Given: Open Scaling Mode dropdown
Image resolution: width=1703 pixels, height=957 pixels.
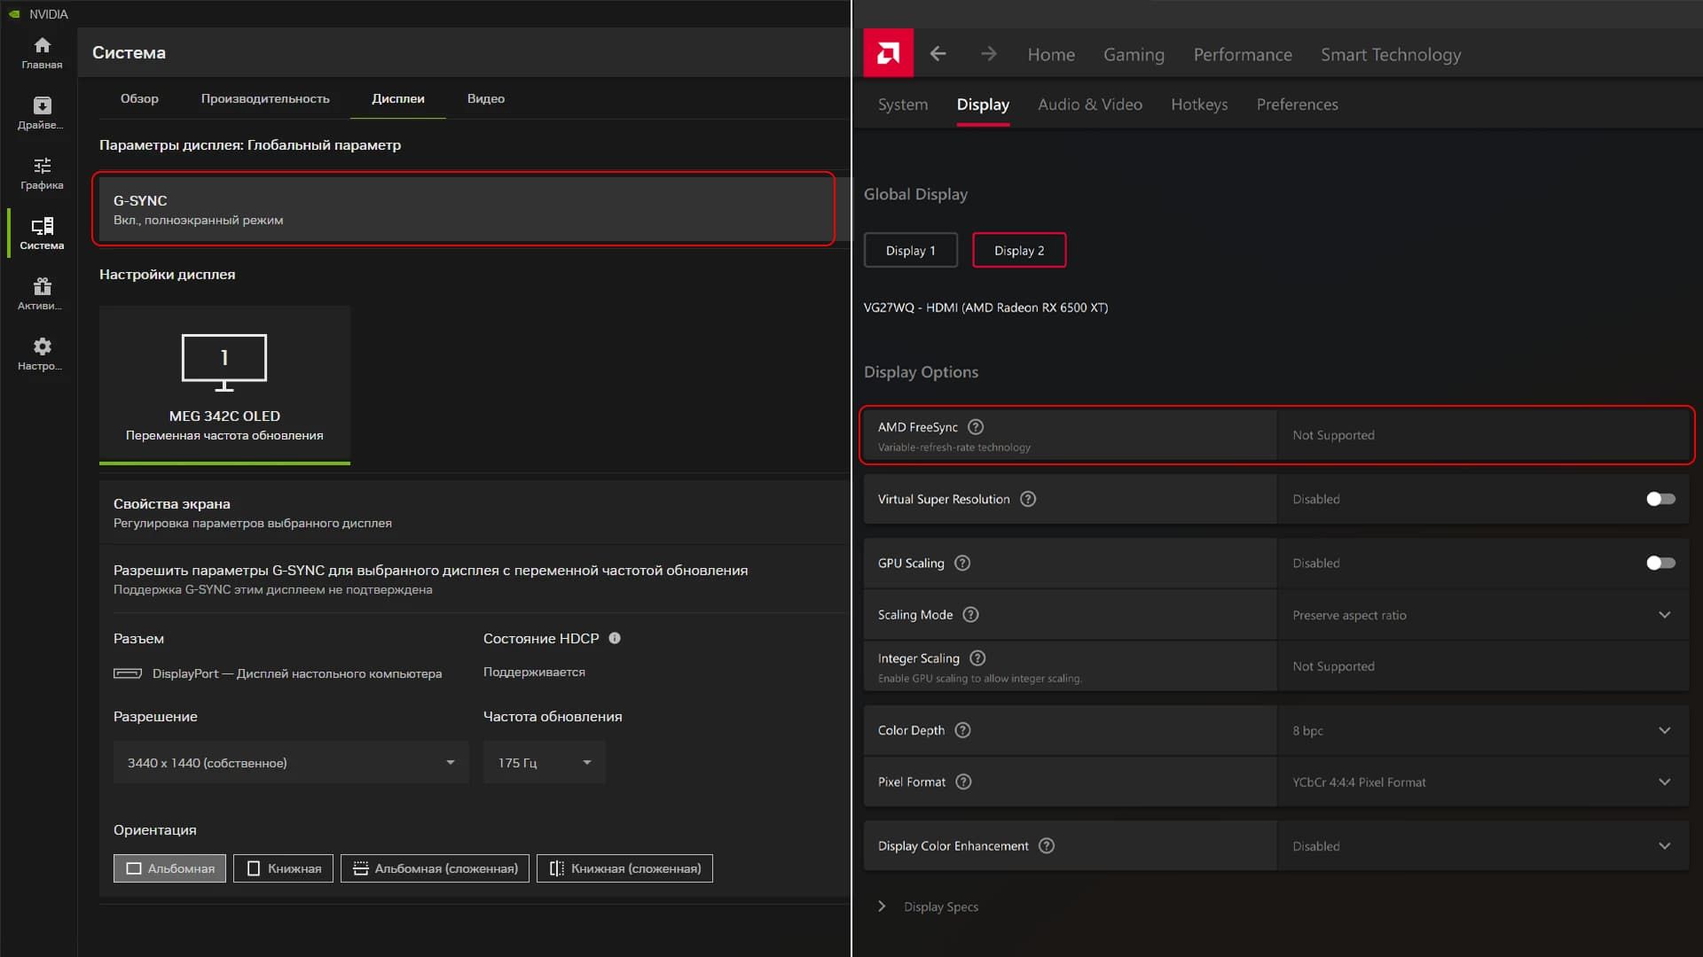Looking at the screenshot, I should pyautogui.click(x=1483, y=615).
